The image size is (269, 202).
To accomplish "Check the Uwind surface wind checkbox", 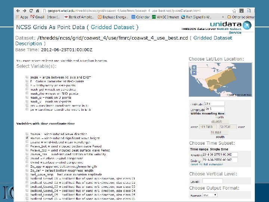I will point(27,158).
